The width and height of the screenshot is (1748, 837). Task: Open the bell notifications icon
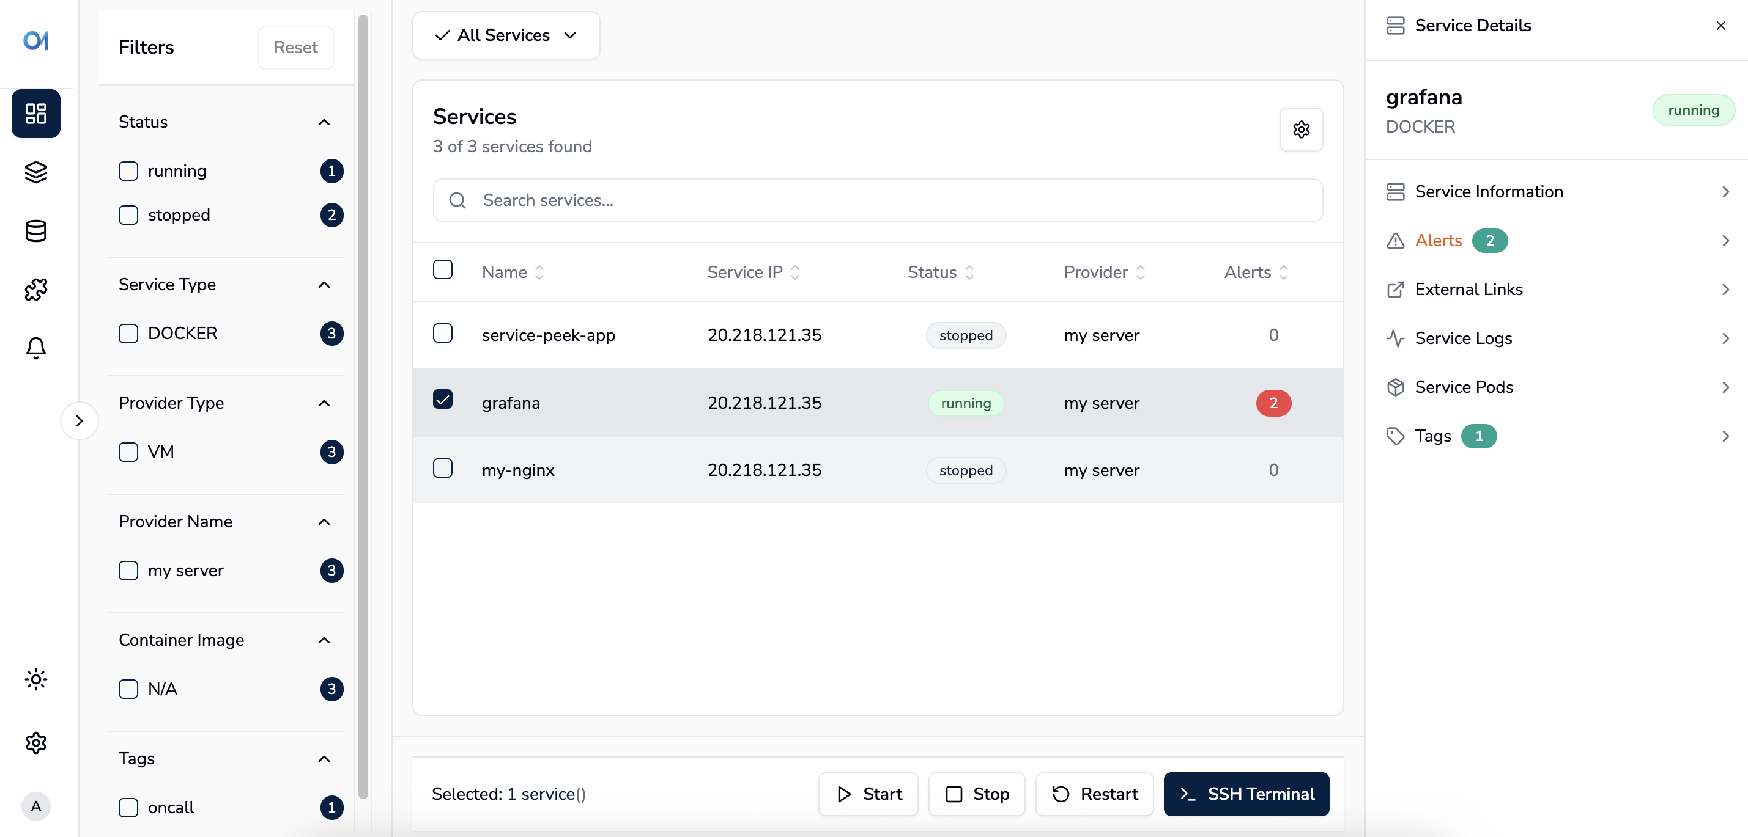tap(36, 348)
